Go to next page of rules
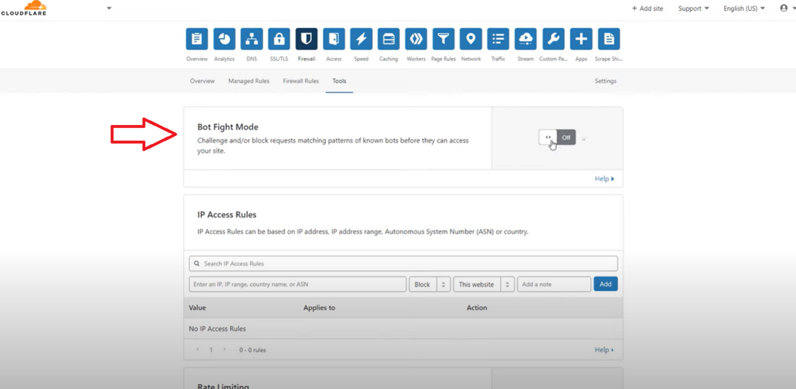Image resolution: width=796 pixels, height=389 pixels. click(x=225, y=350)
